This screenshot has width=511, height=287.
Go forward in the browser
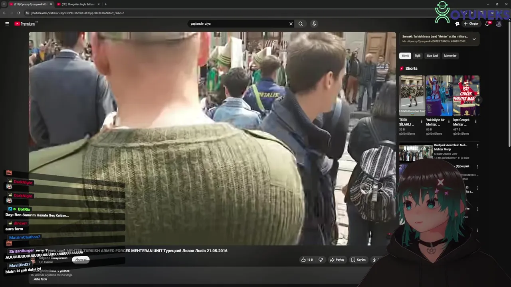tap(12, 13)
